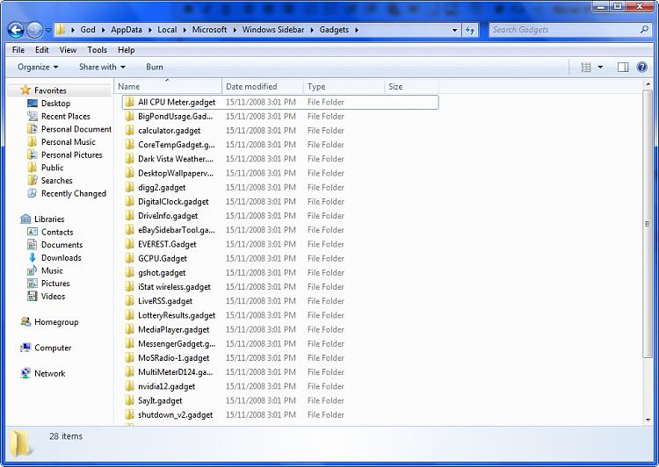Click the LiveRSS.gadget folder icon
This screenshot has height=467, width=659.
(x=130, y=301)
